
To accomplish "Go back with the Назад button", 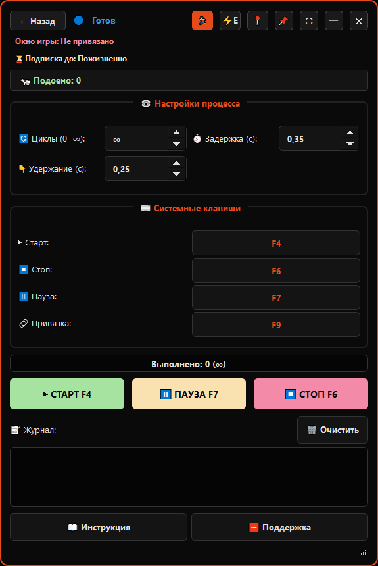I will coord(38,20).
